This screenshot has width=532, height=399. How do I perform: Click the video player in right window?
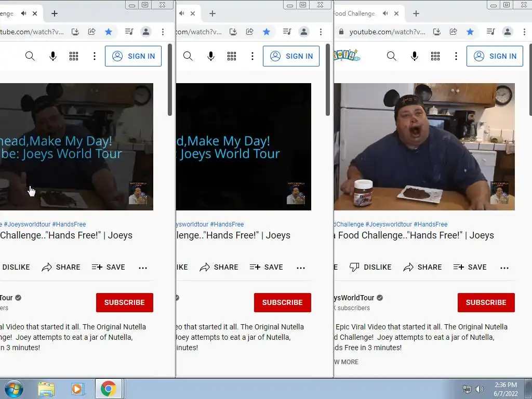[x=424, y=147]
